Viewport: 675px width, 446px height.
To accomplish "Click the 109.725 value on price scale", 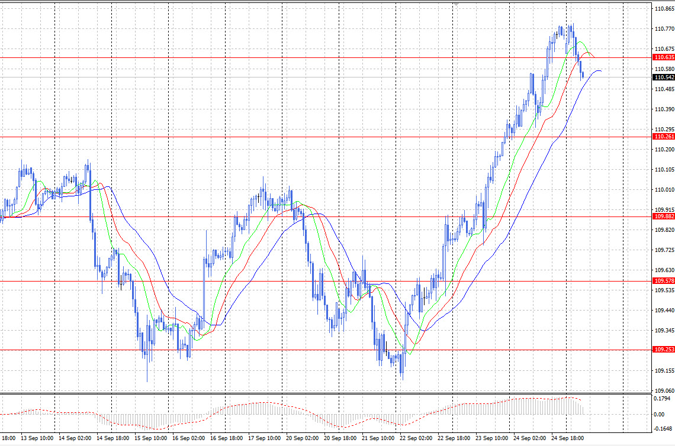I will 664,250.
